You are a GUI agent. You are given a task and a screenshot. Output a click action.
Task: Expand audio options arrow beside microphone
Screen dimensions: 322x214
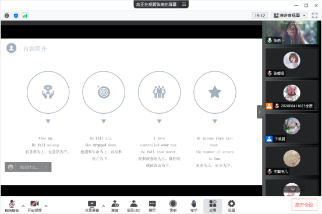[x=23, y=206]
